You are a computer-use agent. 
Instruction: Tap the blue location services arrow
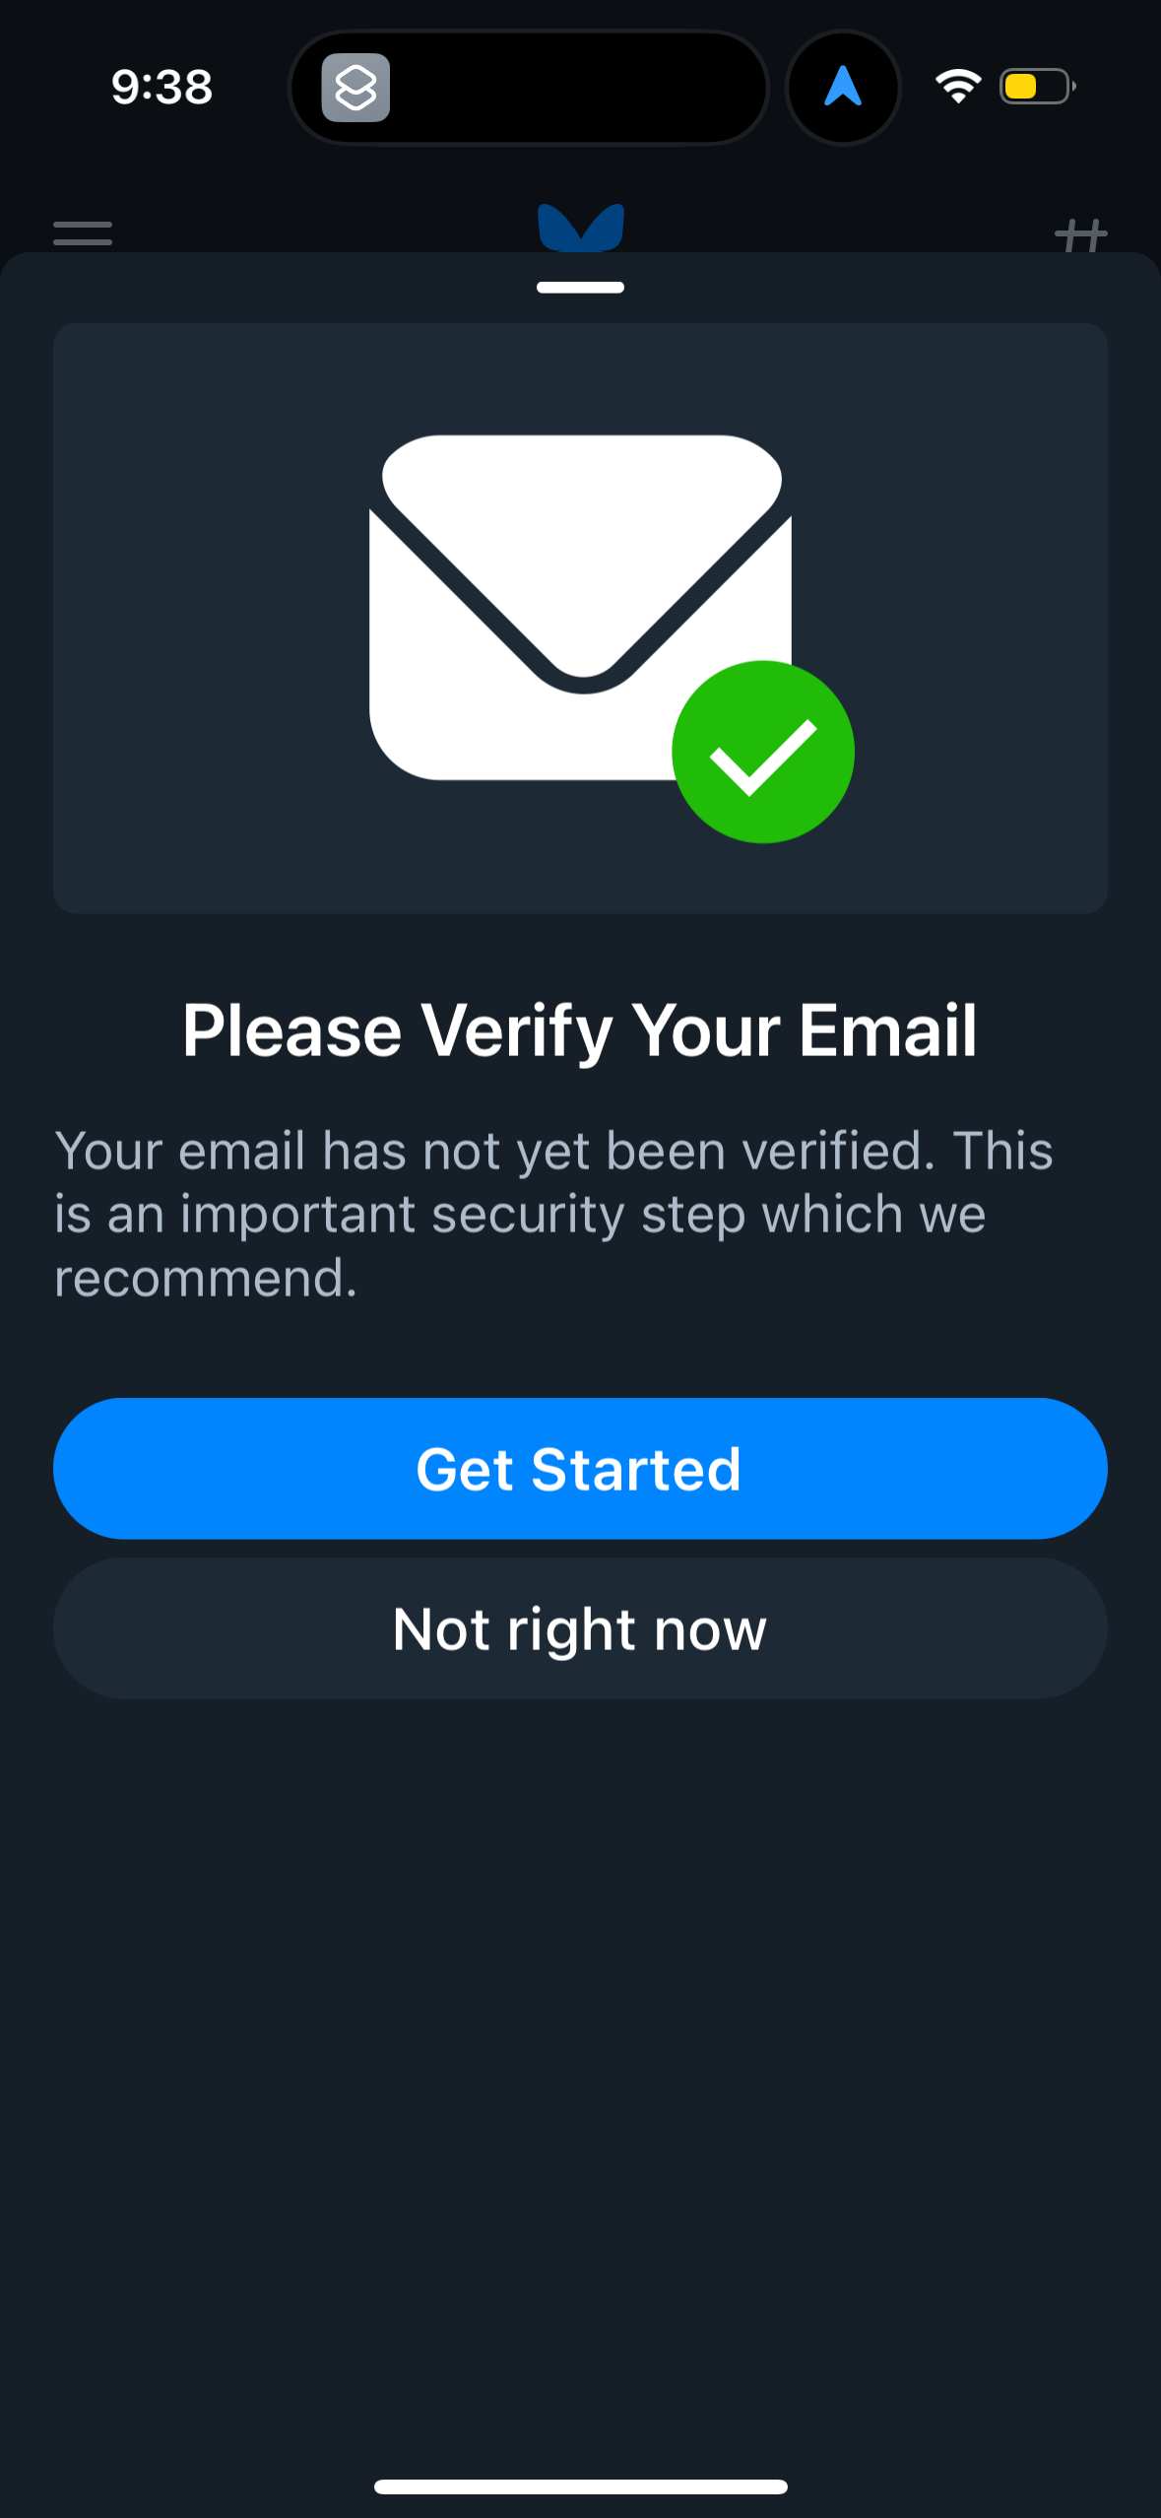click(843, 88)
